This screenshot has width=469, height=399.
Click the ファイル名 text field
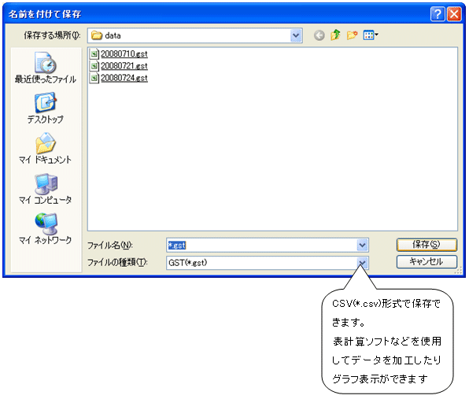click(x=262, y=246)
